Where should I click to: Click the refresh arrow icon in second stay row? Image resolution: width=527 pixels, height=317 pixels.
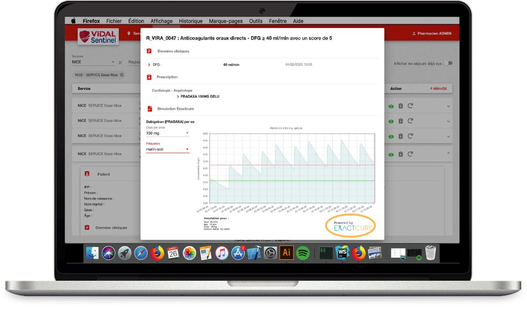tap(410, 121)
